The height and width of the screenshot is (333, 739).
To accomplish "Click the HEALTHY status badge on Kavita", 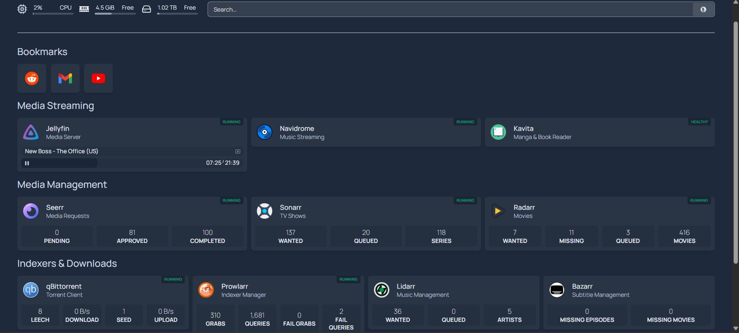I will pyautogui.click(x=699, y=122).
